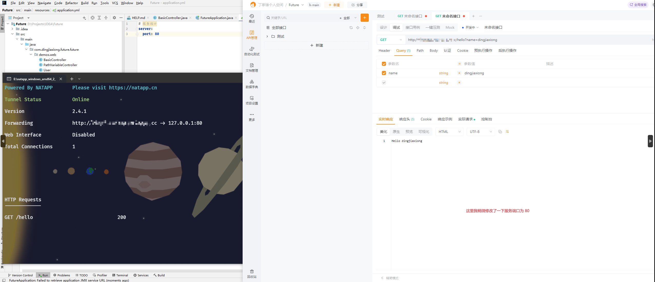Image resolution: width=655 pixels, height=282 pixels.
Task: Open the BasicController.java editor tab
Action: [172, 18]
